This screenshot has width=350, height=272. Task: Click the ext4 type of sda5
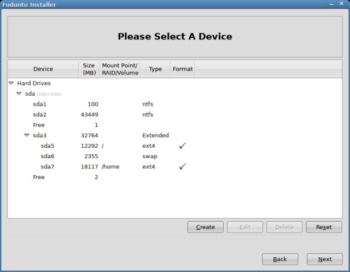pos(149,146)
